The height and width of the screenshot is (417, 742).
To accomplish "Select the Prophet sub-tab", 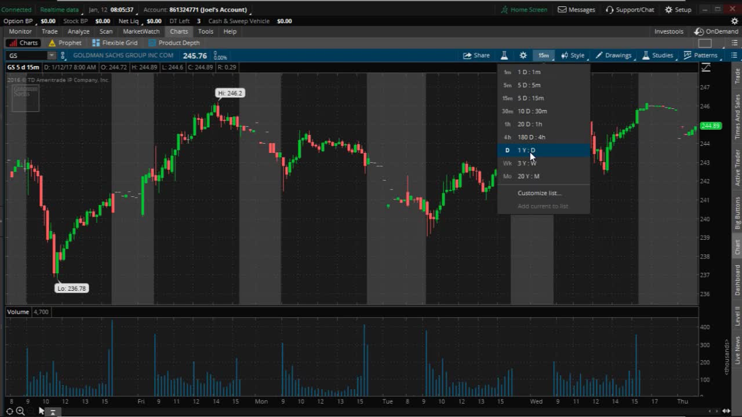I will click(65, 43).
